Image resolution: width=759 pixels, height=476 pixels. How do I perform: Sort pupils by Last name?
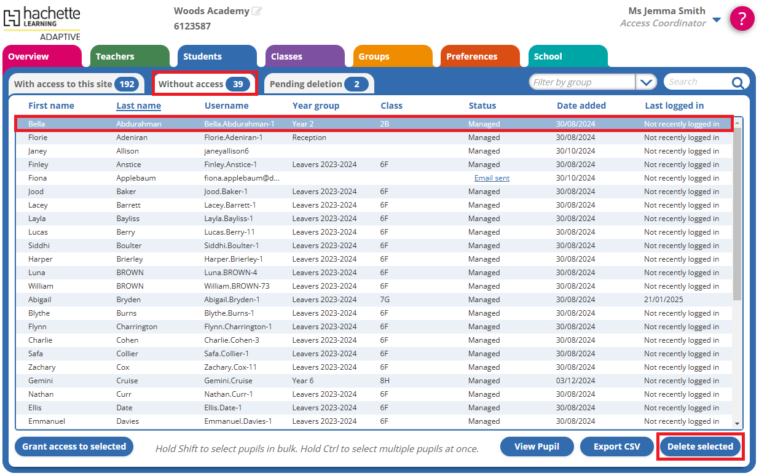[138, 105]
